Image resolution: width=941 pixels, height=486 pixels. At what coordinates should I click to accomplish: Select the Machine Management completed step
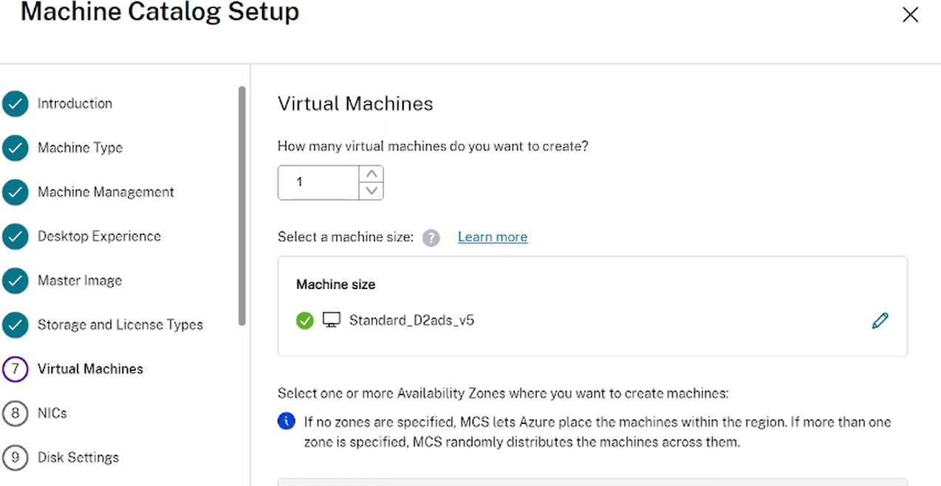point(16,192)
